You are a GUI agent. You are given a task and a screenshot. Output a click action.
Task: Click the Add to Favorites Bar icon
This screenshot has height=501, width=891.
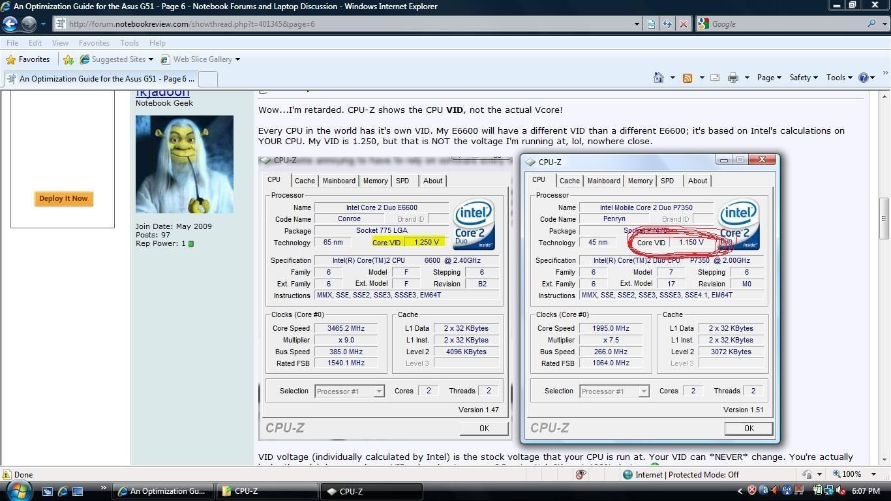pos(68,59)
